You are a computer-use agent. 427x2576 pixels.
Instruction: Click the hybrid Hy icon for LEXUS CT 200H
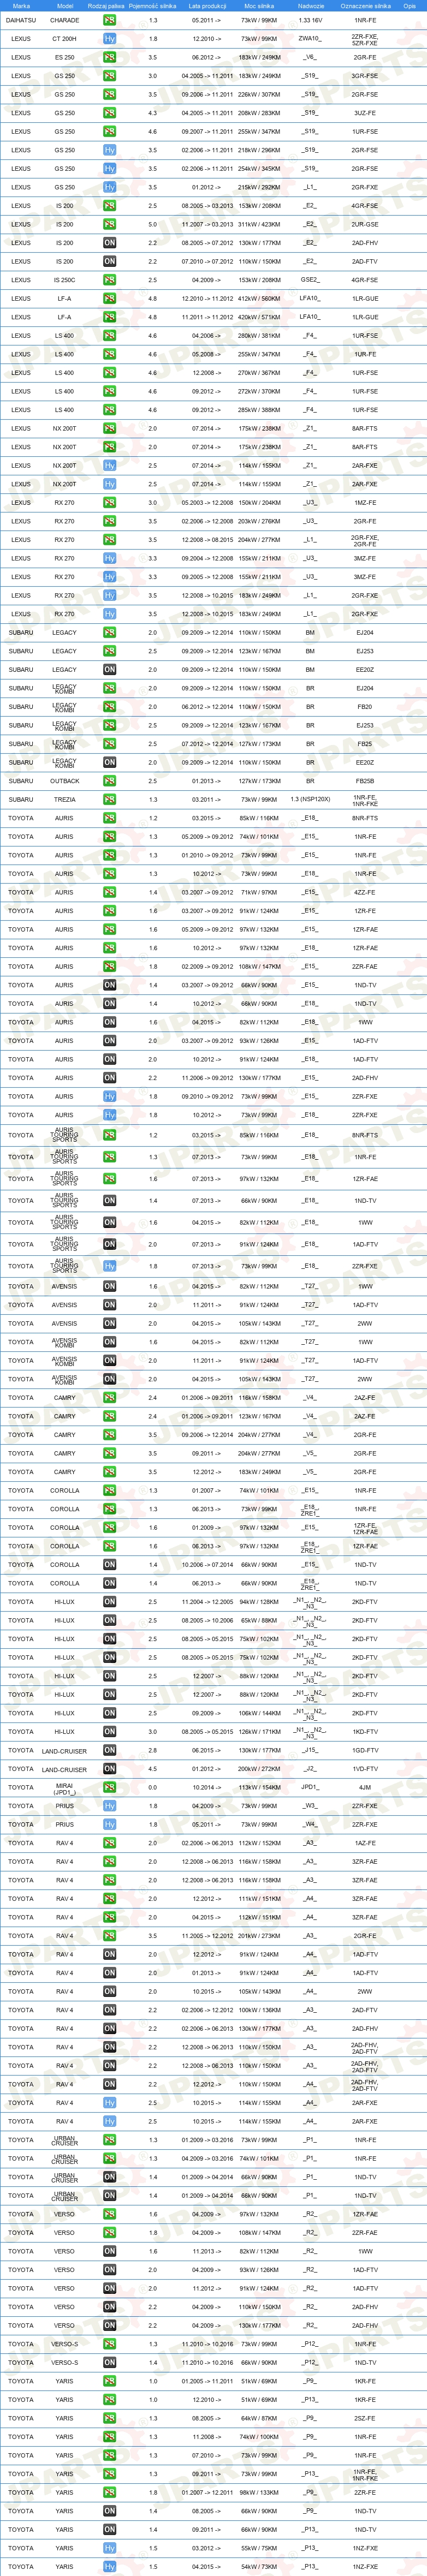pyautogui.click(x=109, y=39)
